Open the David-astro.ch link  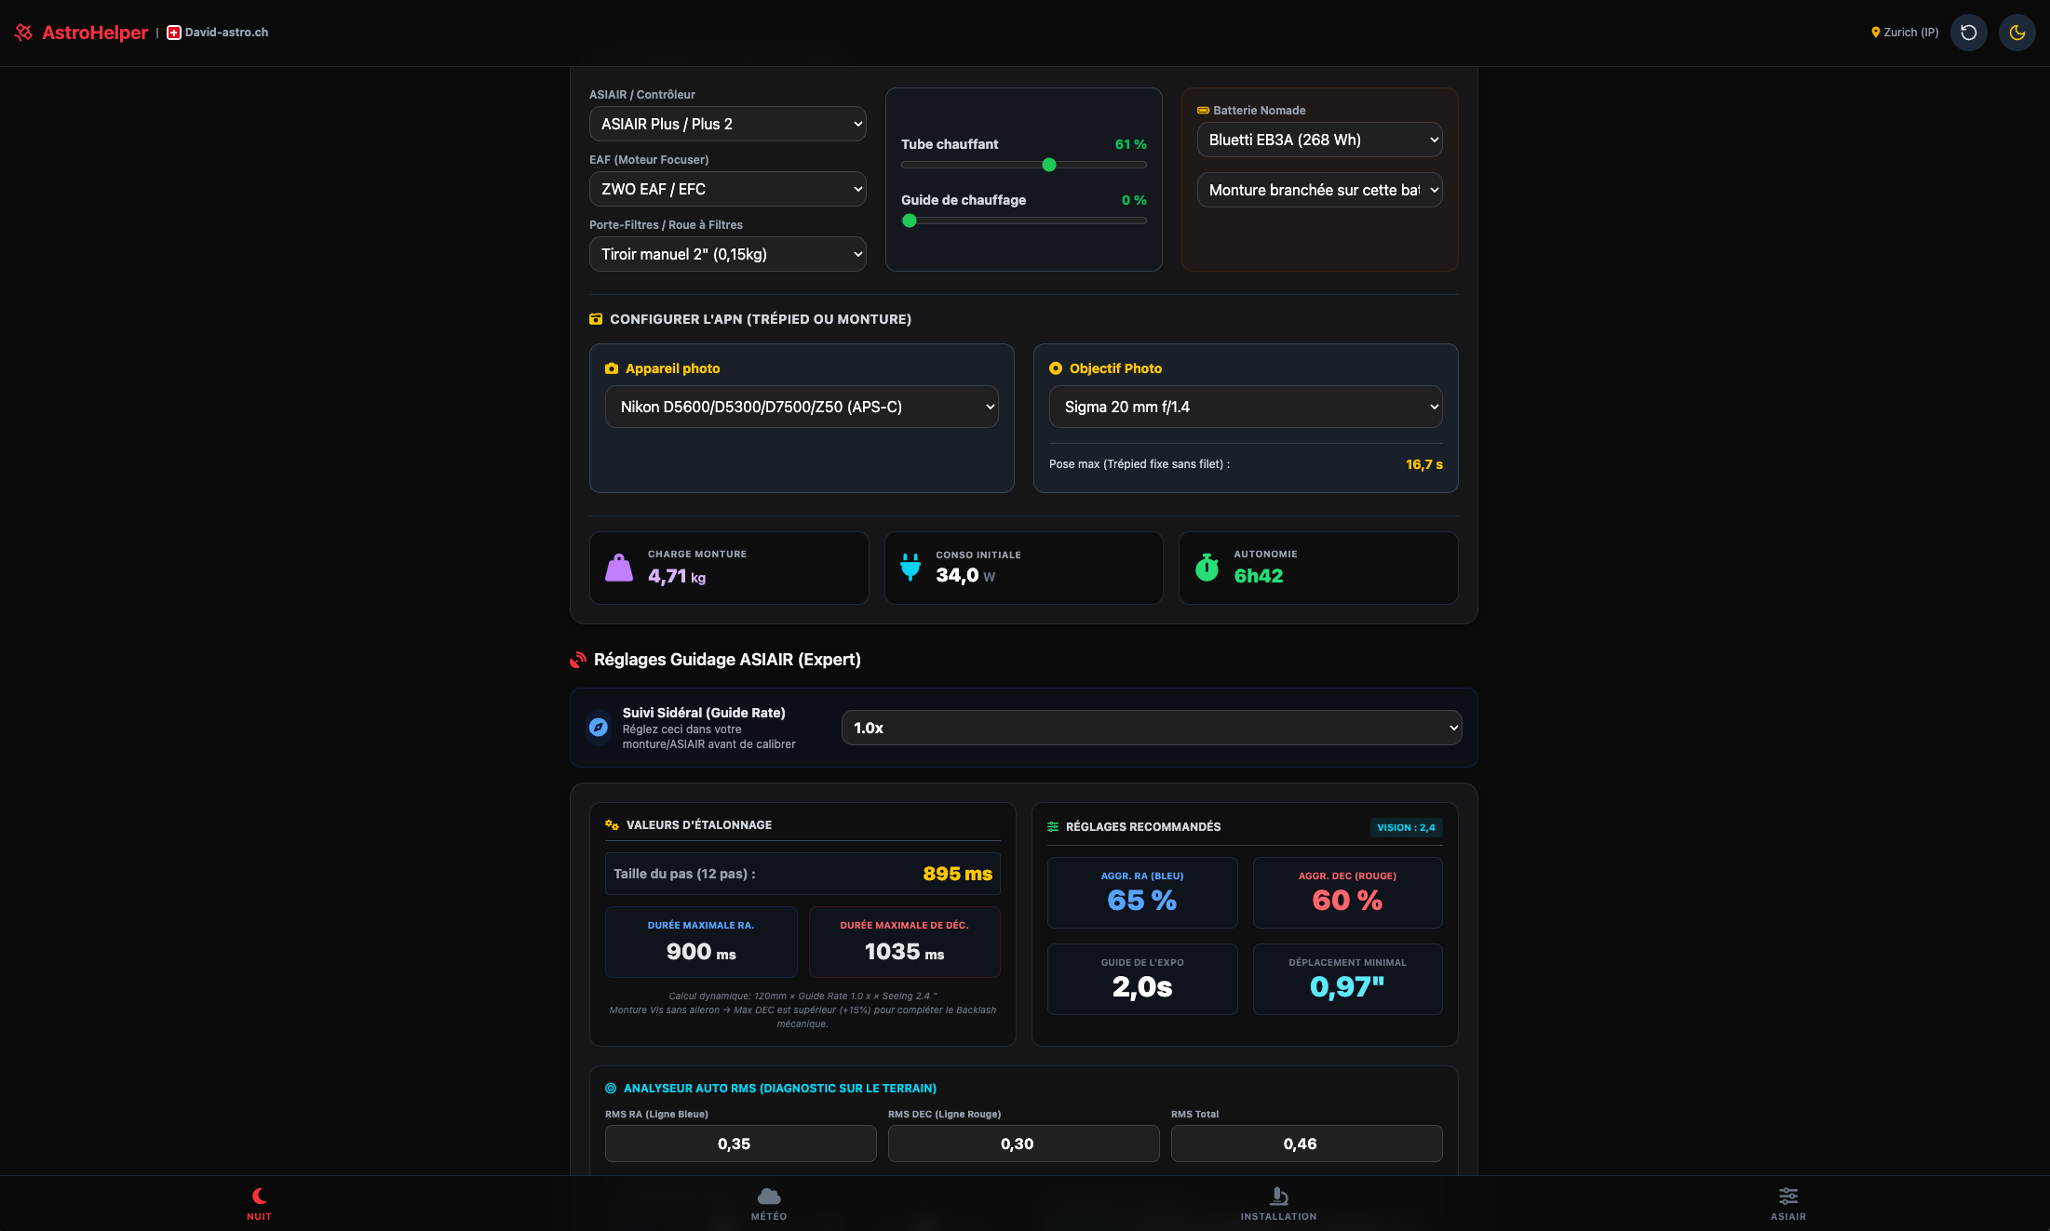(225, 33)
